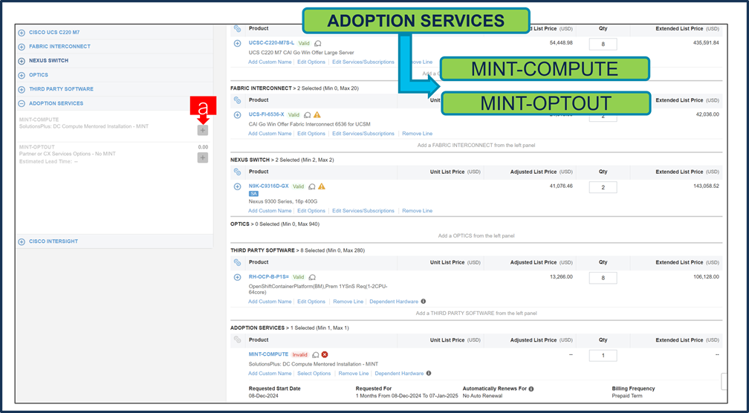Click the support headset icon beside MINT-COMPUTE
Screen dimensions: 749x413
tap(315, 355)
